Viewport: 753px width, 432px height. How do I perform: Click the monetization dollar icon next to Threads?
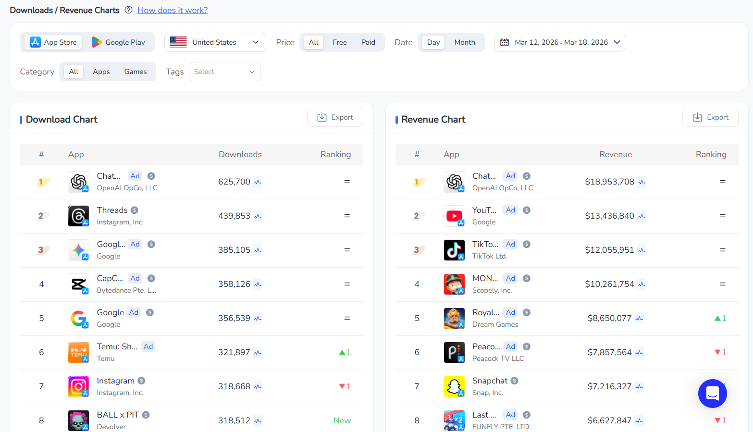click(134, 210)
